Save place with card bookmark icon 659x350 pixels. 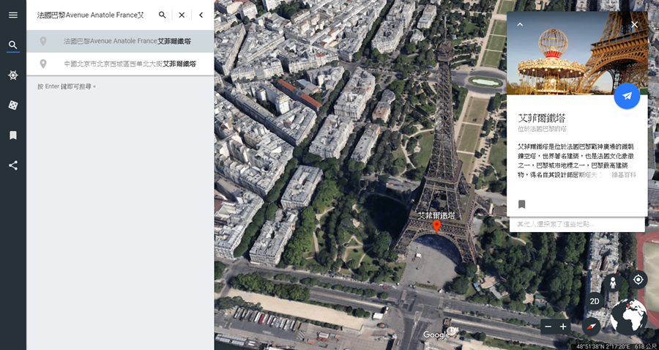[522, 204]
